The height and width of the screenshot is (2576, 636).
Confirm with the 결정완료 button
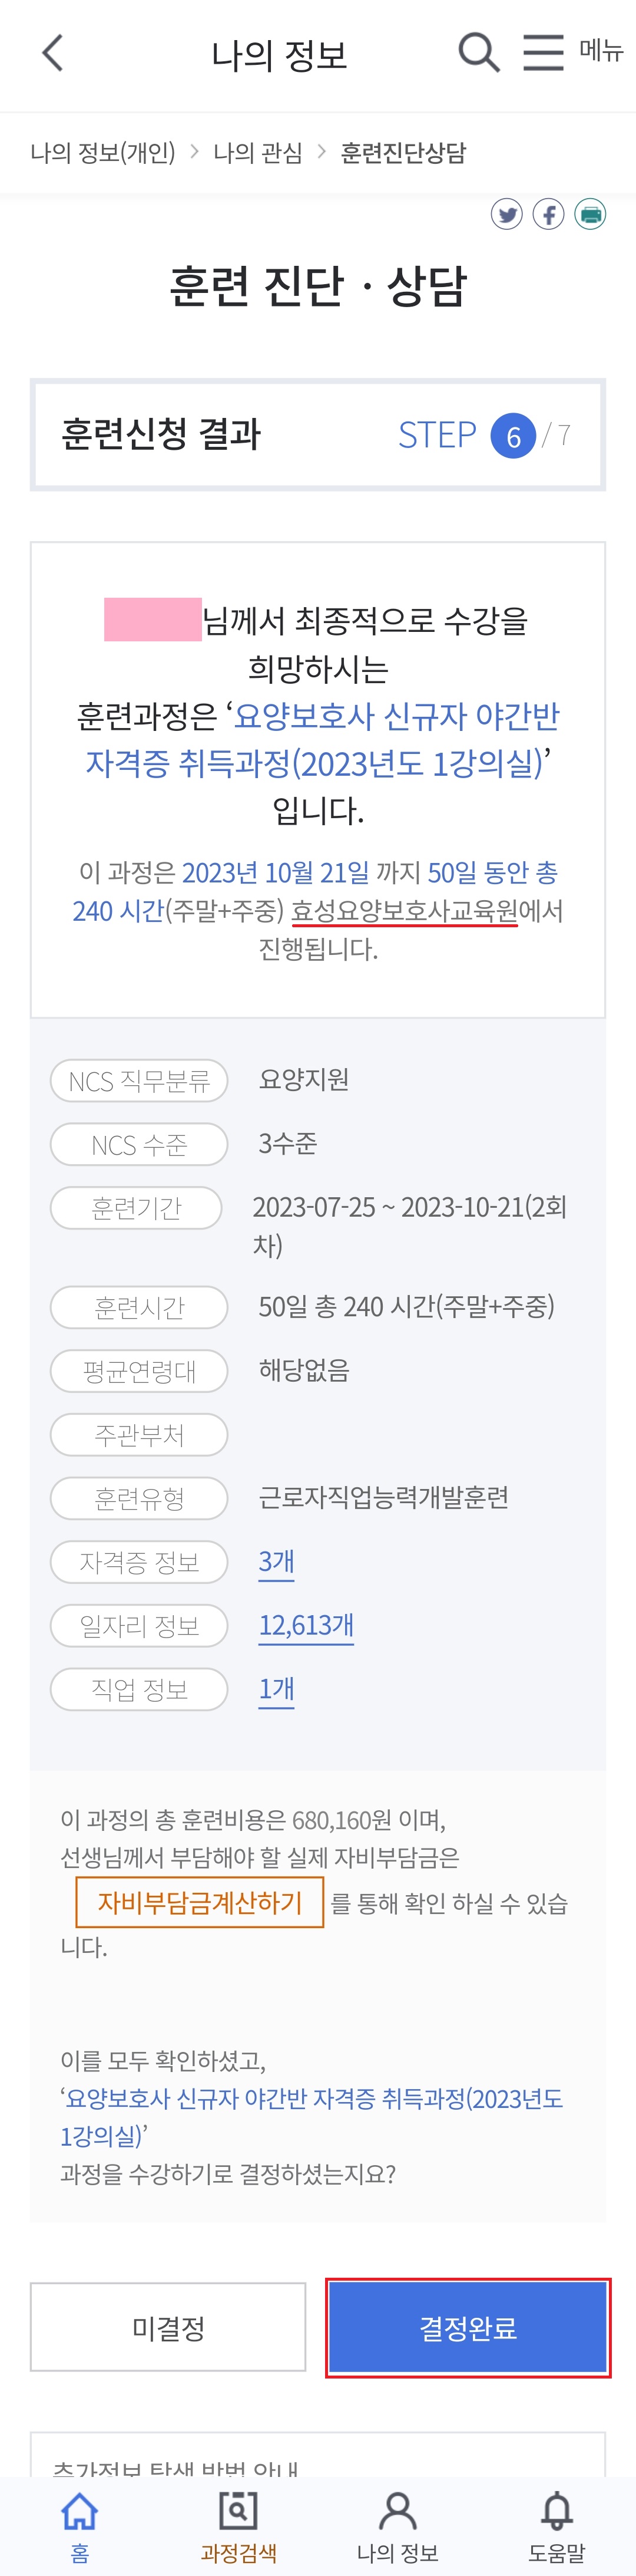coord(467,2327)
